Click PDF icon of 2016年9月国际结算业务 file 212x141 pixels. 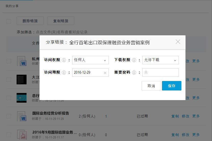(x=22, y=135)
